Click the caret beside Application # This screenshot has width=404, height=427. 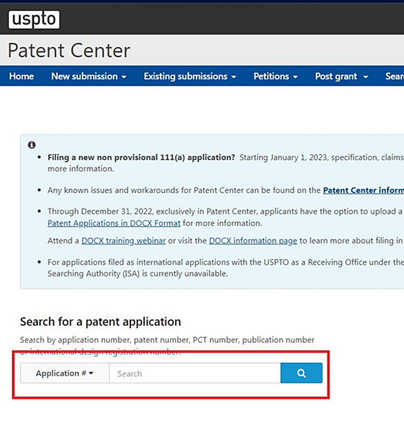coord(91,373)
